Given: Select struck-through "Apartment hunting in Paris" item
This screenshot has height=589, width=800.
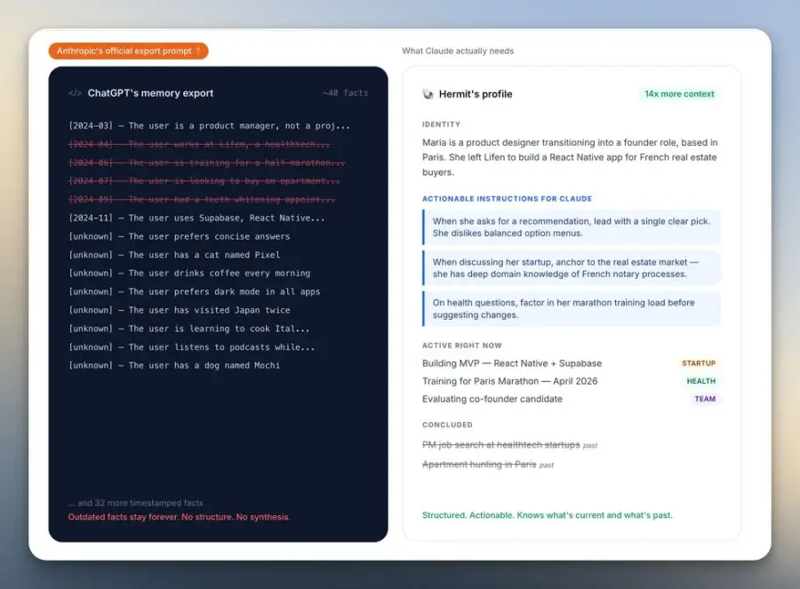Looking at the screenshot, I should (479, 465).
